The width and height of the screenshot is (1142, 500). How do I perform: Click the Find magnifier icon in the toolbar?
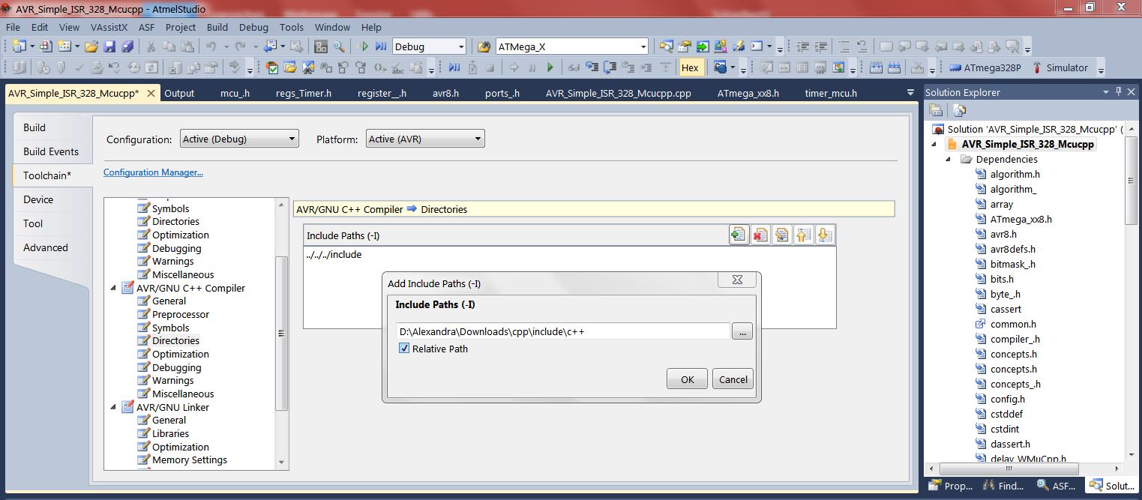(x=340, y=46)
